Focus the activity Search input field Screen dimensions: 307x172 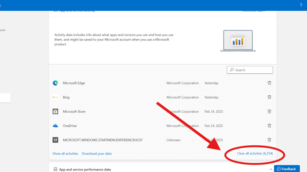coord(252,70)
